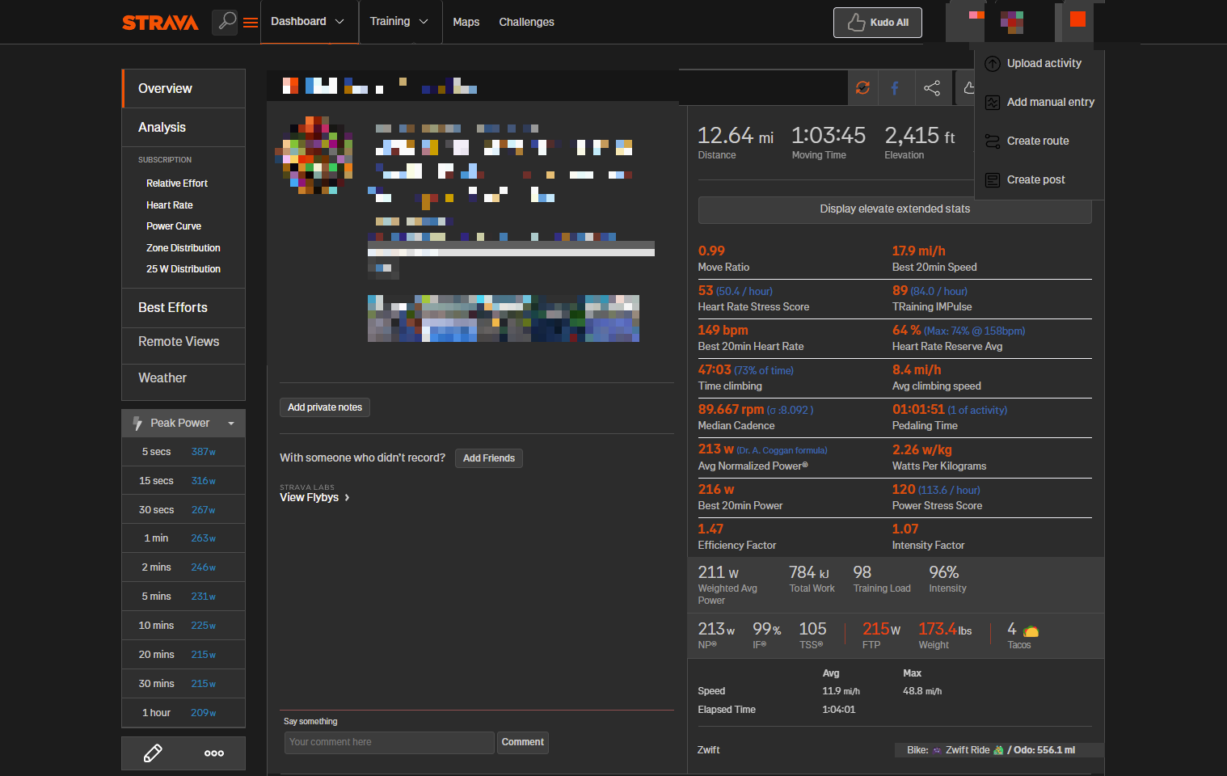Select the 30 secs peak power row
Screen dimensions: 1227x776
click(183, 510)
